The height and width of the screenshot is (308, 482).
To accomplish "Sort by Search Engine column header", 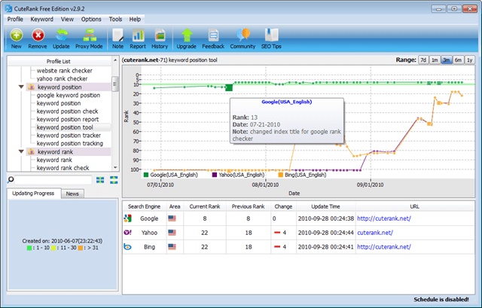I will pyautogui.click(x=144, y=206).
